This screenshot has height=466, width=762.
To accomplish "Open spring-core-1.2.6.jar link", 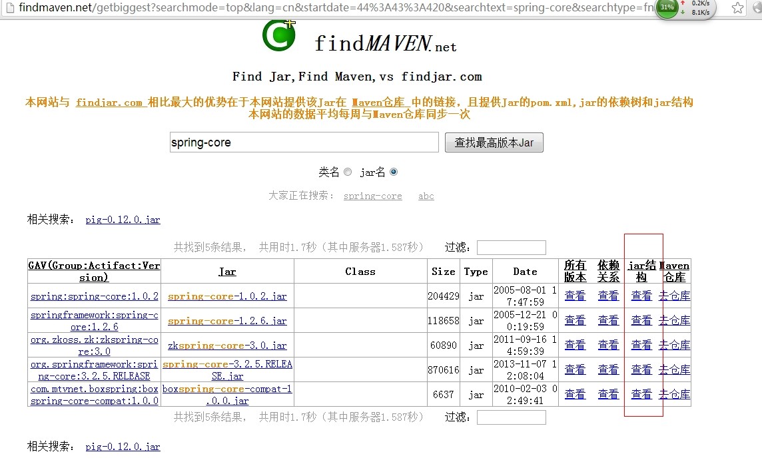I will pos(227,321).
